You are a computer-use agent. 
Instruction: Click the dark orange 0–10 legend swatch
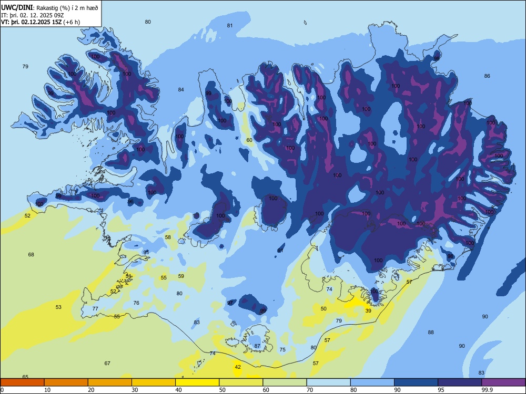[x=23, y=382]
